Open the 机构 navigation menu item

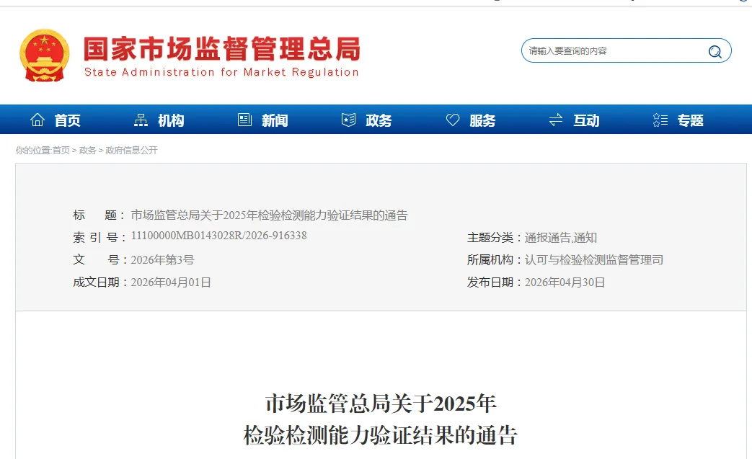coord(171,120)
